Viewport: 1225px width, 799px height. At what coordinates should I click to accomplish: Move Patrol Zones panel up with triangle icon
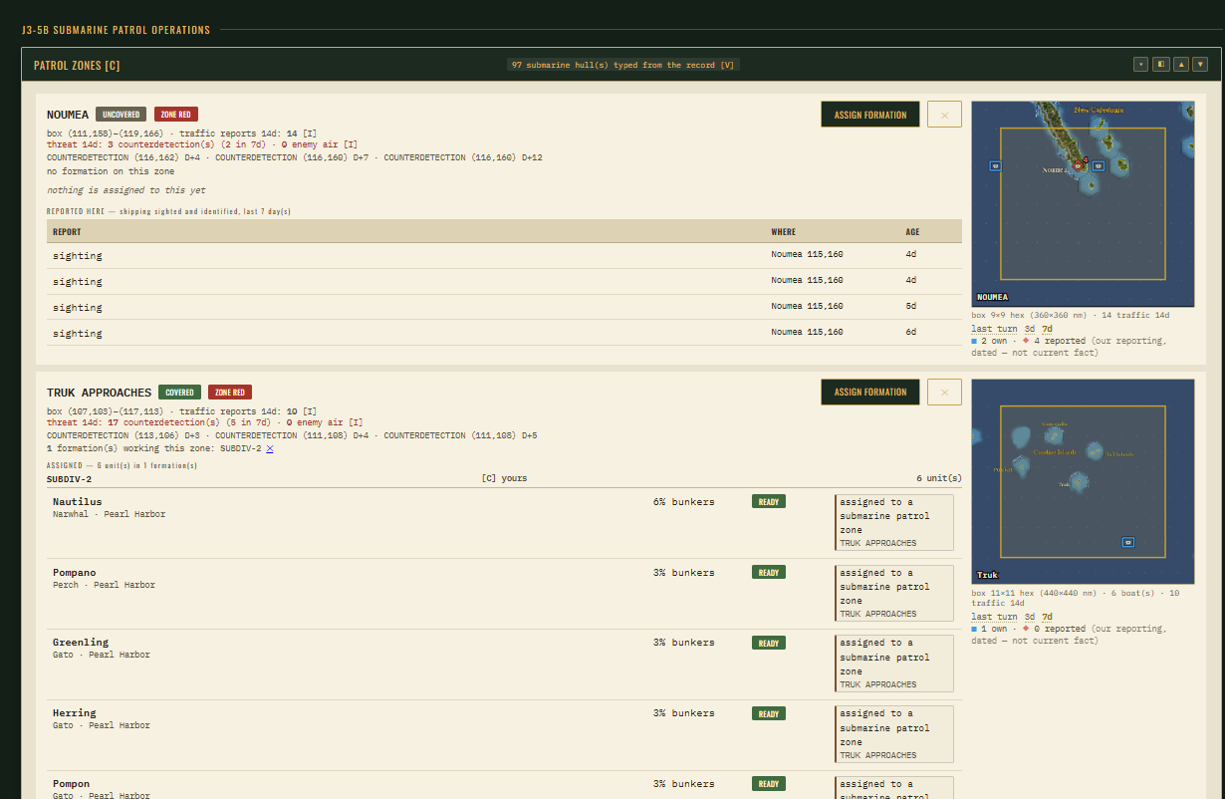1181,65
